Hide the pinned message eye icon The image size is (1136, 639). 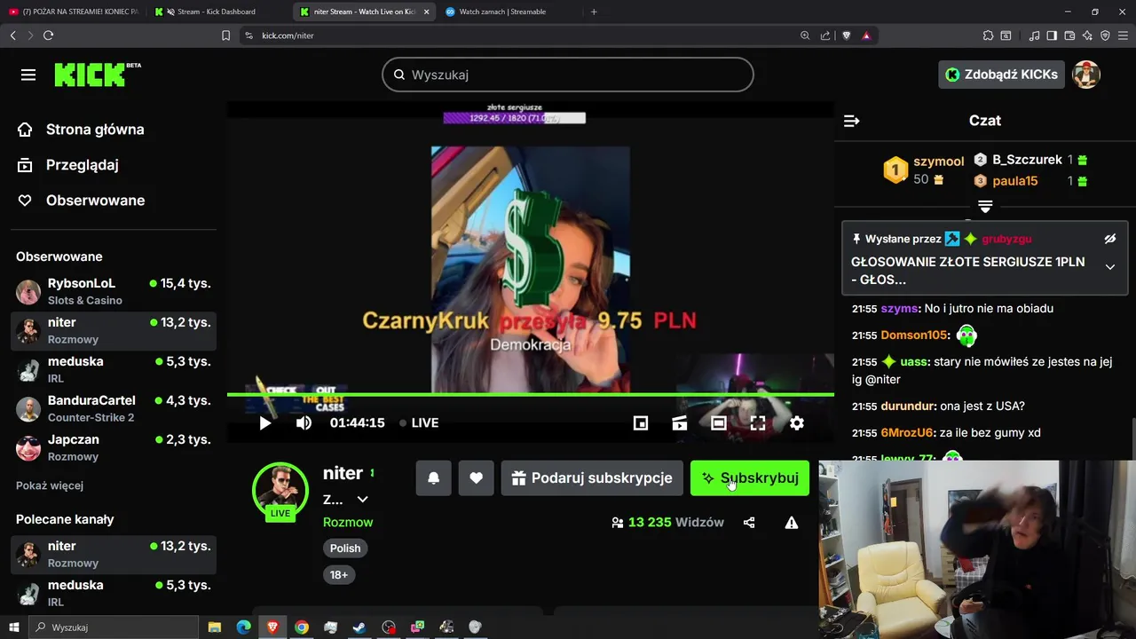pos(1109,239)
